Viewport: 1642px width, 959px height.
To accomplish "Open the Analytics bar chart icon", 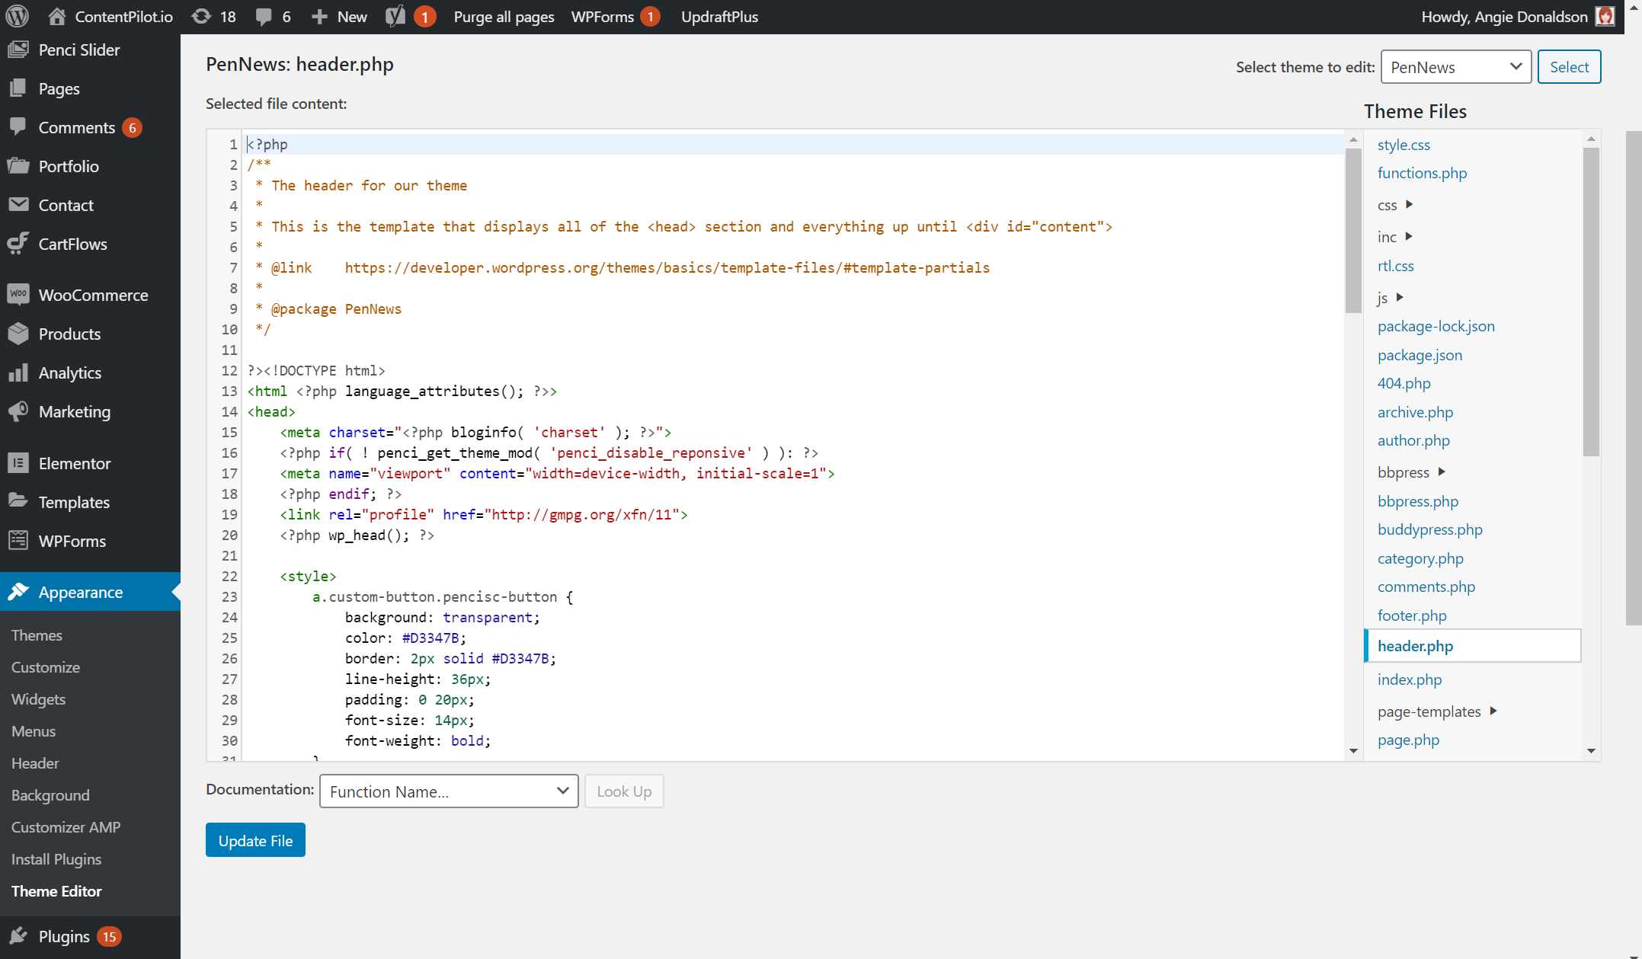I will pyautogui.click(x=18, y=372).
